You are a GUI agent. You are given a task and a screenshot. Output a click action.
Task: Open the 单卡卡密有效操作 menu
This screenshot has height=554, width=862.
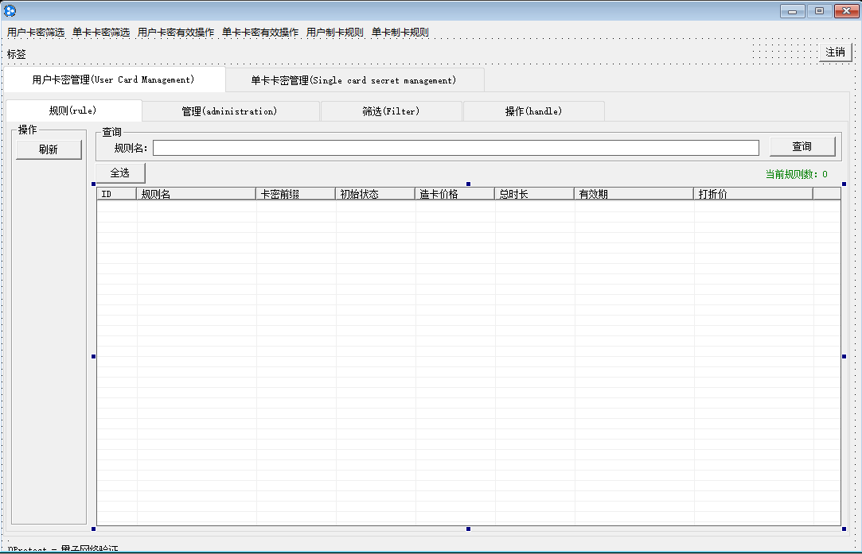pyautogui.click(x=260, y=33)
